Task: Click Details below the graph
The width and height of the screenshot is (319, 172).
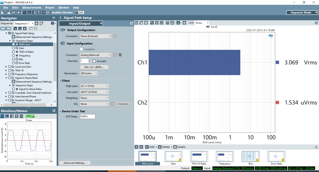Action: pos(179,147)
